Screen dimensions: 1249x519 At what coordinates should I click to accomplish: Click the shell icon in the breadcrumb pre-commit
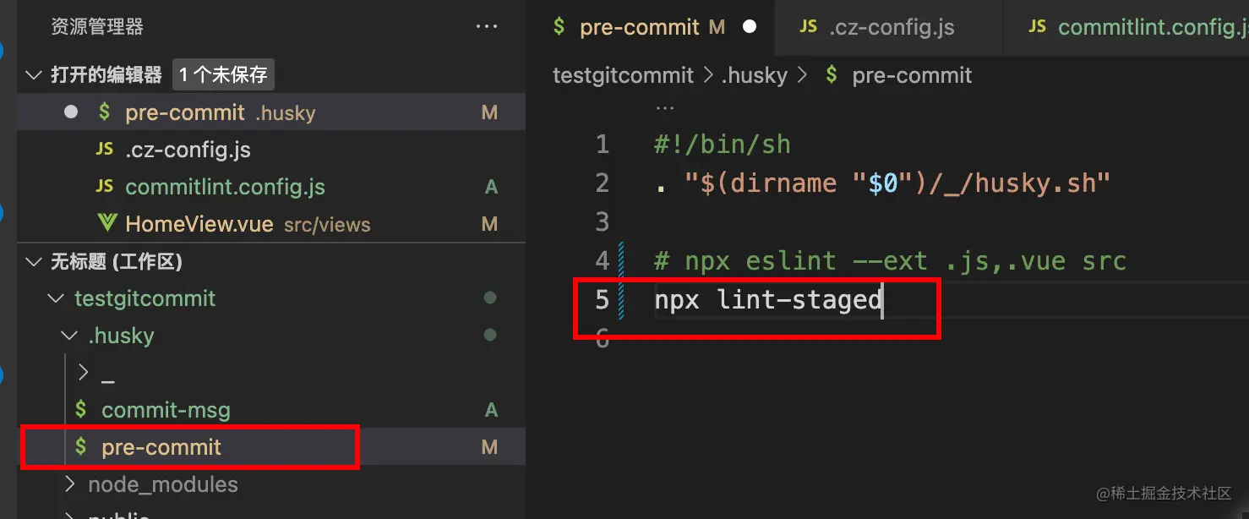point(832,75)
